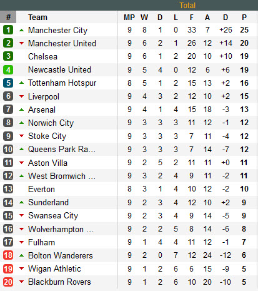The height and width of the screenshot is (291, 258).
Task: Sort by the P points column header
Action: 244,18
